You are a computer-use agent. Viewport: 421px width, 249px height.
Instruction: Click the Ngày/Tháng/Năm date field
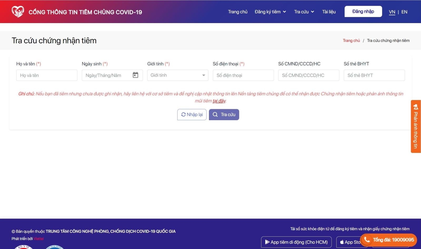pyautogui.click(x=112, y=75)
